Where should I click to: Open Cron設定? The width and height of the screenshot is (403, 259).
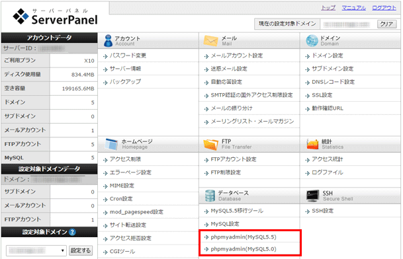pyautogui.click(x=121, y=199)
